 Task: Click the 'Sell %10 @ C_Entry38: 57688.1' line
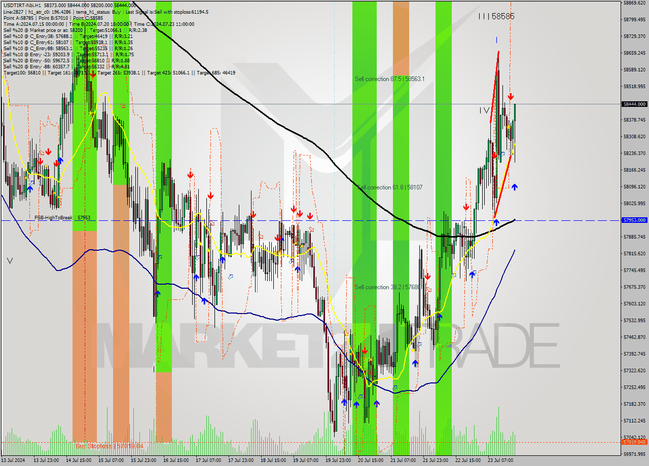pos(67,36)
